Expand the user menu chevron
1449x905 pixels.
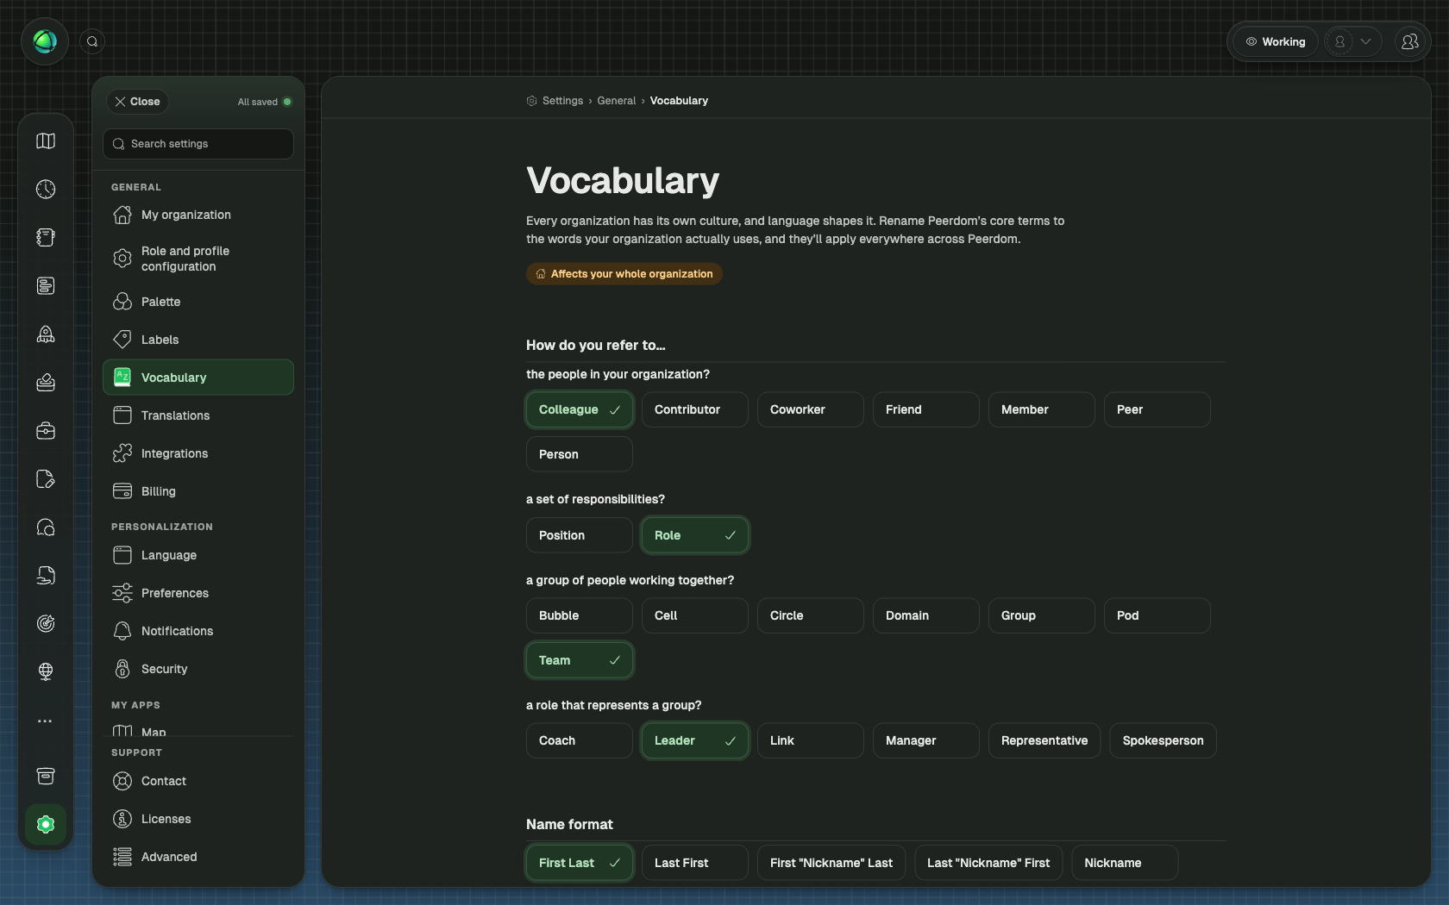[1365, 41]
